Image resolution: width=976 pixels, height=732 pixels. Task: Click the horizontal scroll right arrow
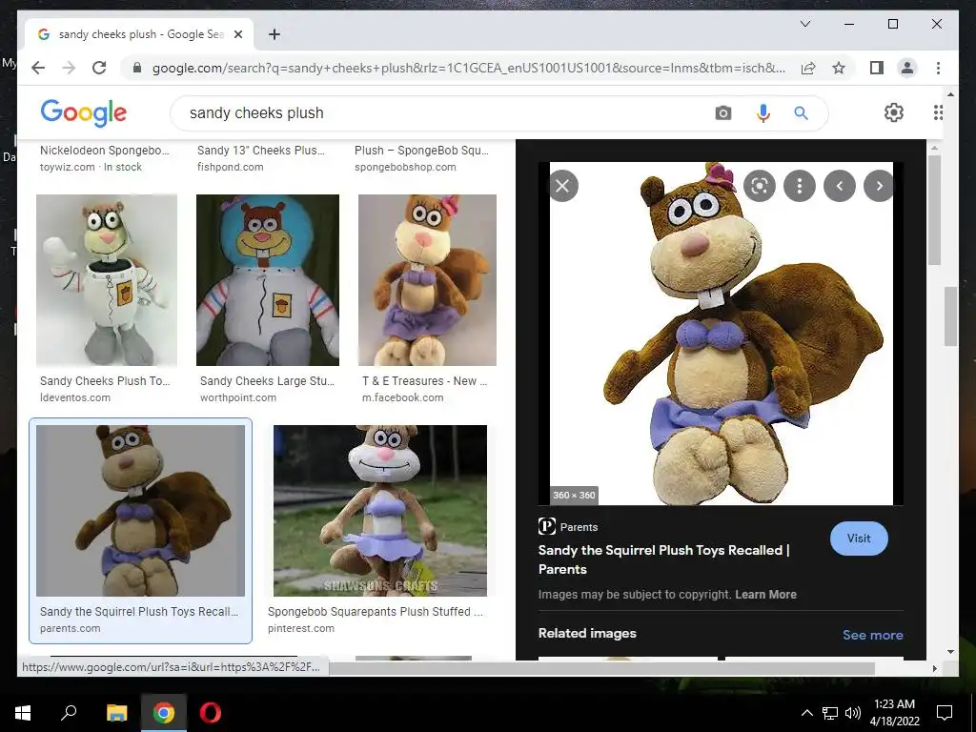(934, 668)
